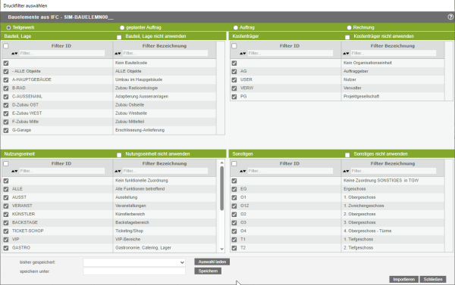
Task: Uncheck the GASTRO row checkbox
Action: tap(6, 248)
